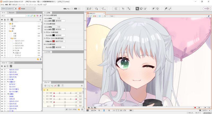Create a warp deformer from toolbar
The width and height of the screenshot is (212, 114).
point(116,9)
